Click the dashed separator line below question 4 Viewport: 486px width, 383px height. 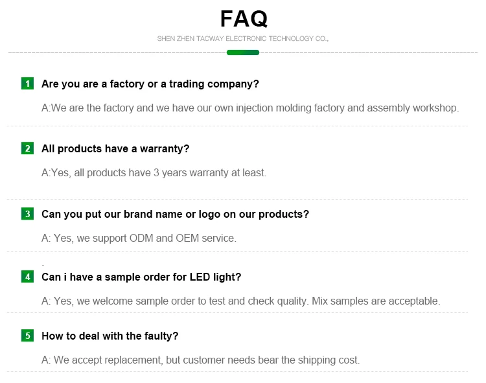237,312
